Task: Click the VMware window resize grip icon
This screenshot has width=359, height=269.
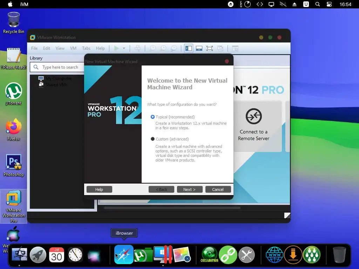Action: point(287,215)
